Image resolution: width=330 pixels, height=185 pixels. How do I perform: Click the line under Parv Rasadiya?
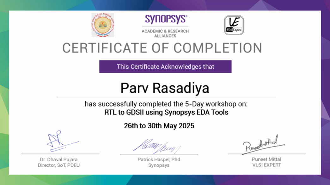[165, 96]
